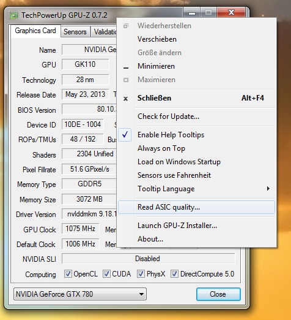The height and width of the screenshot is (320, 291).
Task: Enable Sensors use Fahrenheit option
Action: pos(196,175)
